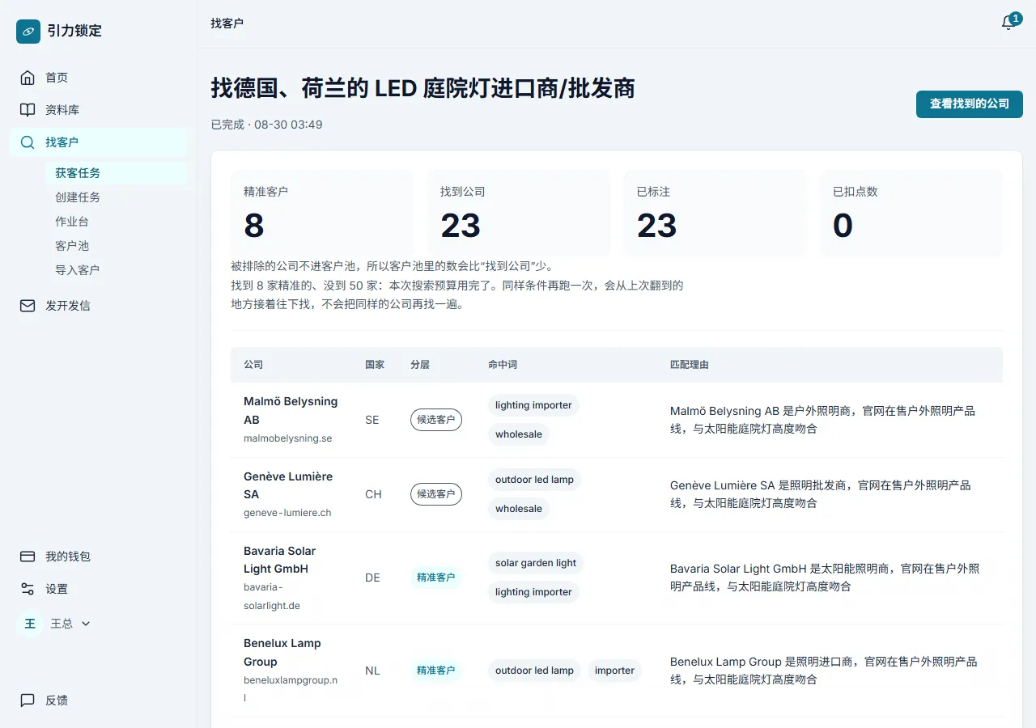Click the 查看找到的公司 button
Image resolution: width=1036 pixels, height=728 pixels.
click(x=970, y=104)
